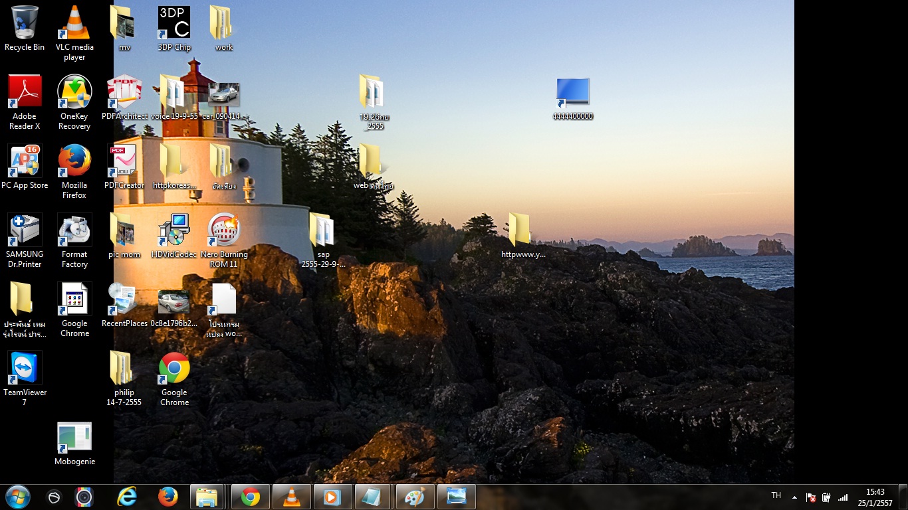Open the philip 14-7-2555 folder
Image resolution: width=908 pixels, height=510 pixels.
tap(124, 378)
